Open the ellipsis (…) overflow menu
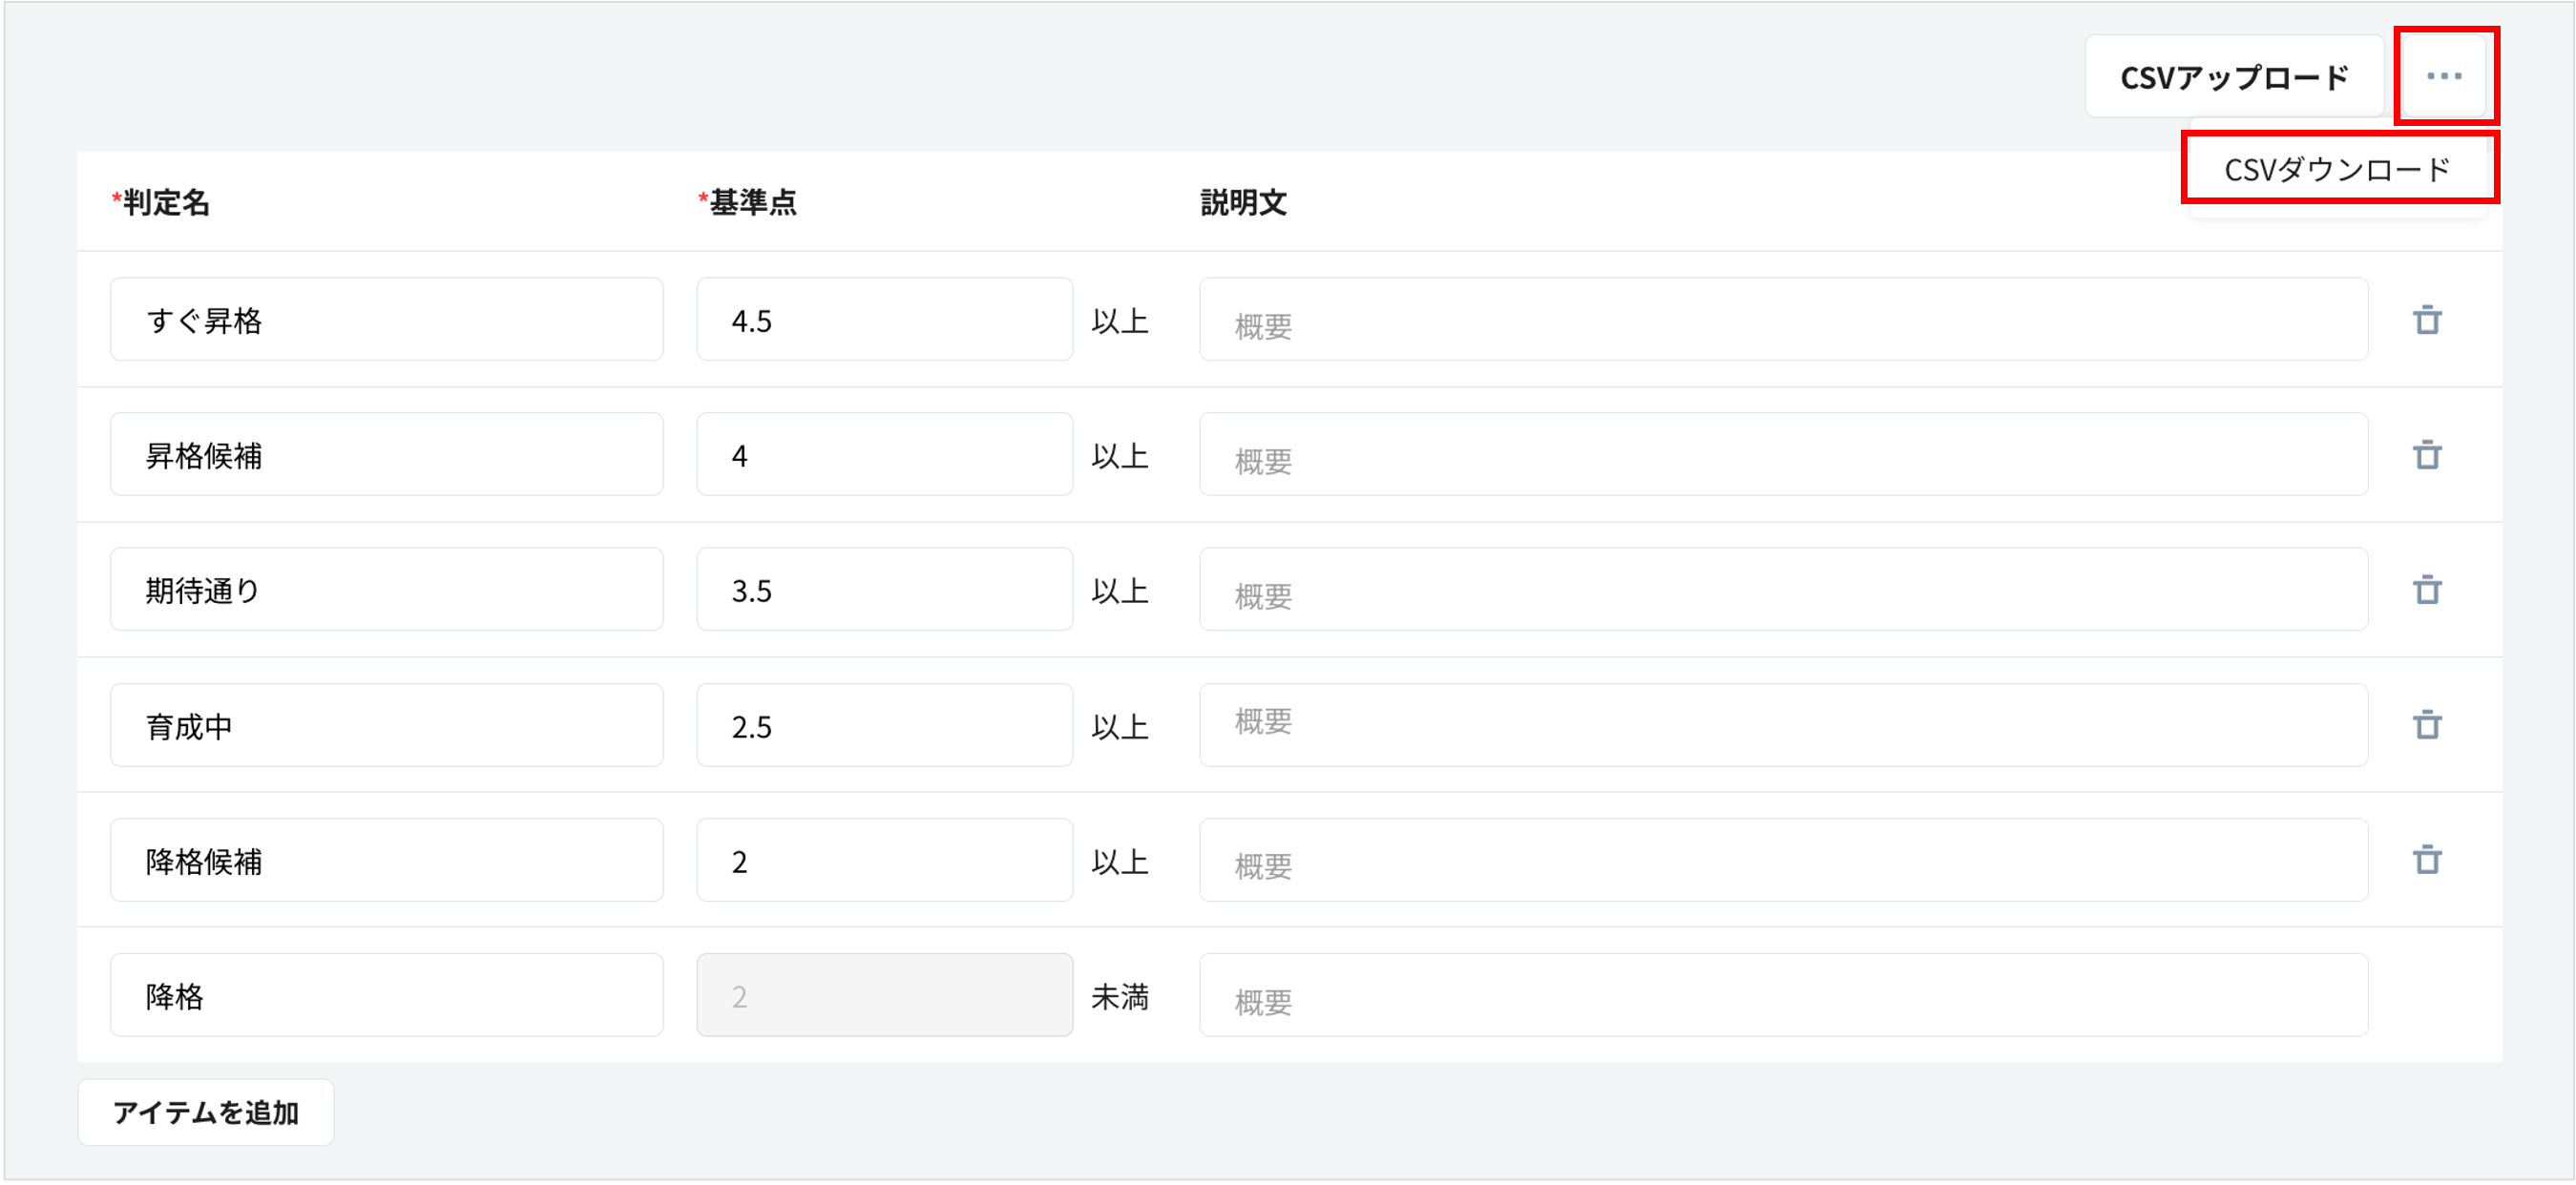Viewport: 2576px width, 1185px height. [2445, 75]
